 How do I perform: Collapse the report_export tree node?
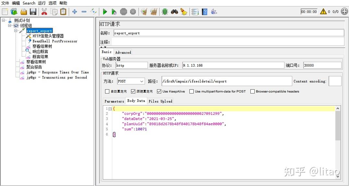tap(16, 31)
